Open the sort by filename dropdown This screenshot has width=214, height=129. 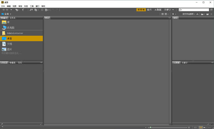(189, 14)
